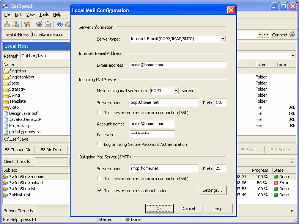
Task: Click the F2 Change Dir button
Action: (x=17, y=150)
